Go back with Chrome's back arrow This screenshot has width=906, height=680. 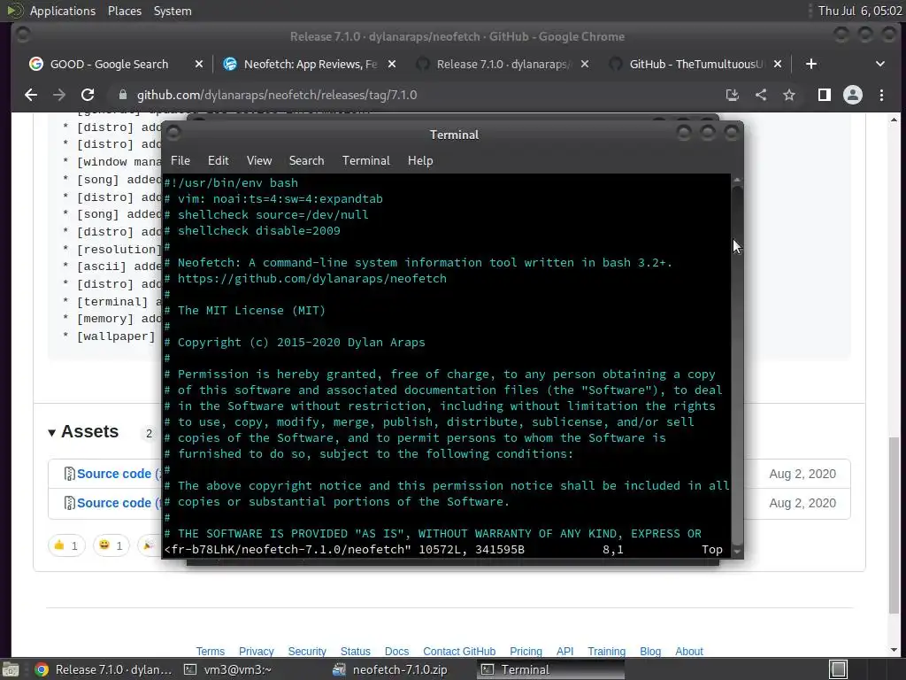coord(31,95)
